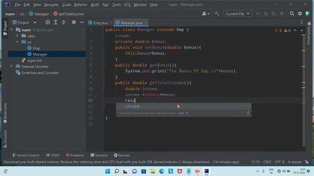Image resolution: width=314 pixels, height=176 pixels.
Task: Toggle the Project side tool window
Action: click(x=5, y=28)
